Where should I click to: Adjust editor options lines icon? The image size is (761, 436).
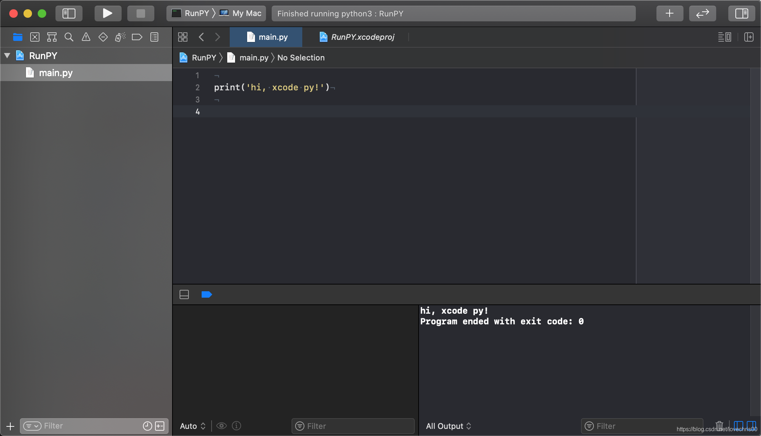pos(725,37)
